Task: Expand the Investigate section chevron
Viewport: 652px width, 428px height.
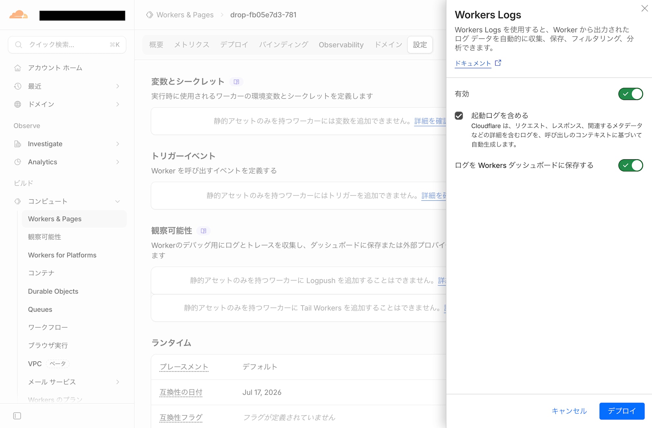Action: (x=118, y=144)
